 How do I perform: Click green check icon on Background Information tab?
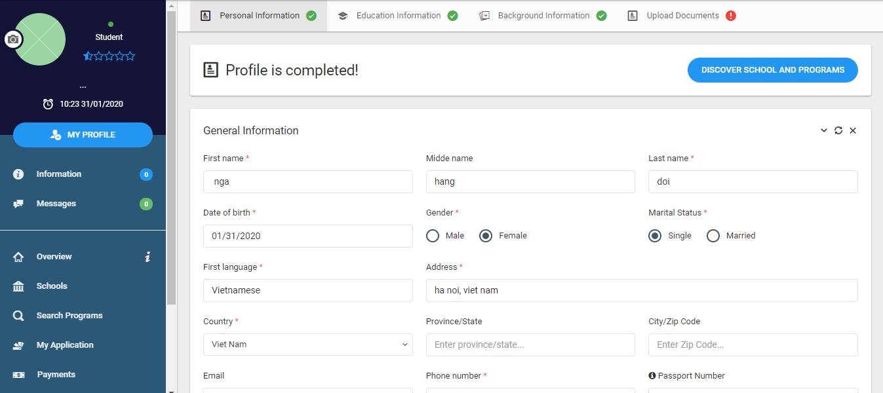click(602, 16)
